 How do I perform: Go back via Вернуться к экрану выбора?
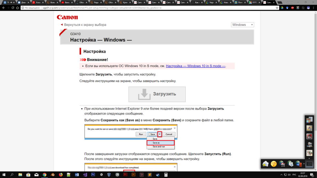click(x=85, y=25)
